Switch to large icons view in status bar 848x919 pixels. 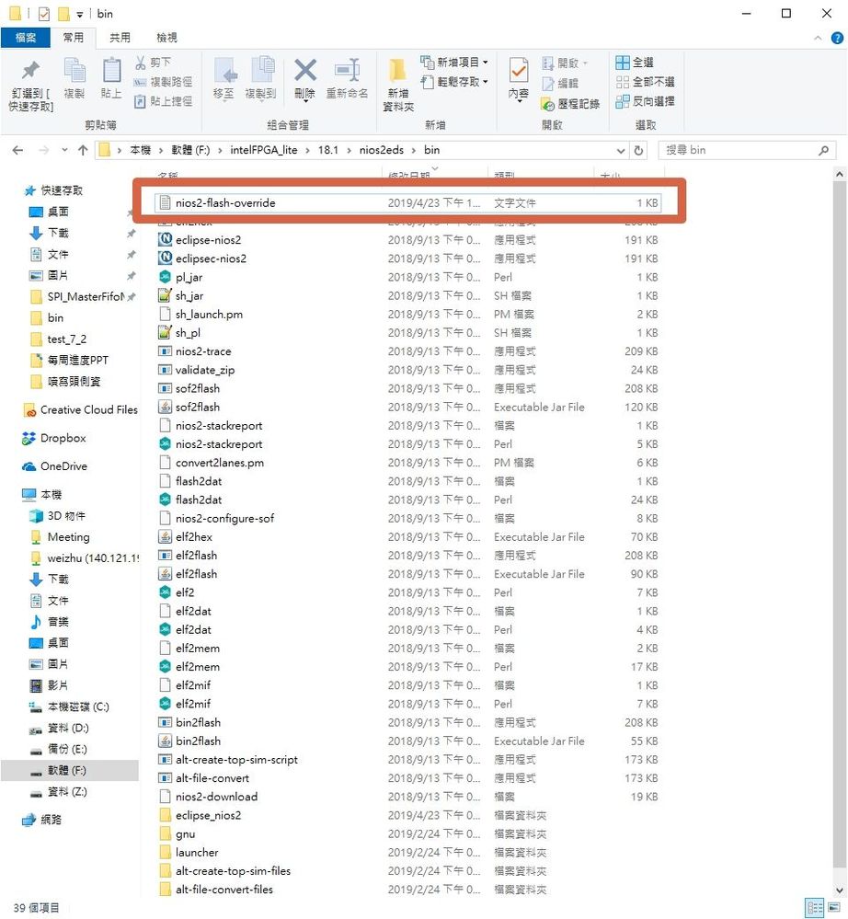point(834,908)
